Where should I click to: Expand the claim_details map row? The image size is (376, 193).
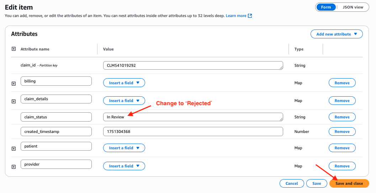[14, 101]
